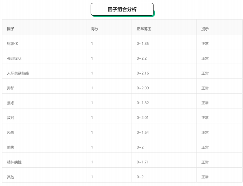The width and height of the screenshot is (243, 186).
Task: Click the 0~2.16 normal range value
Action: click(143, 73)
